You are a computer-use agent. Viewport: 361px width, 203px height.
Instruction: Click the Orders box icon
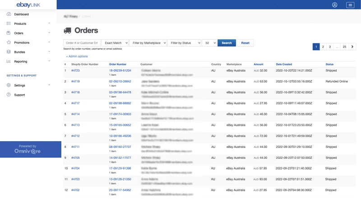pos(9,33)
